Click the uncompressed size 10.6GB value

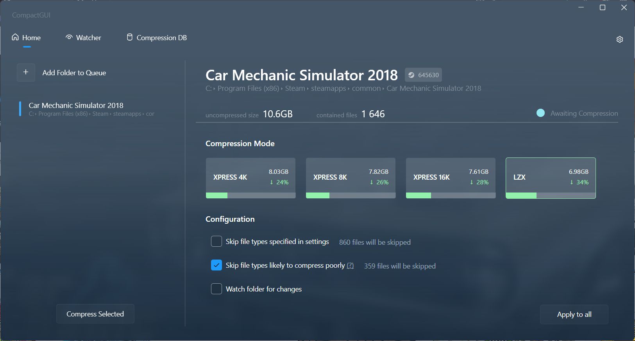coord(278,114)
